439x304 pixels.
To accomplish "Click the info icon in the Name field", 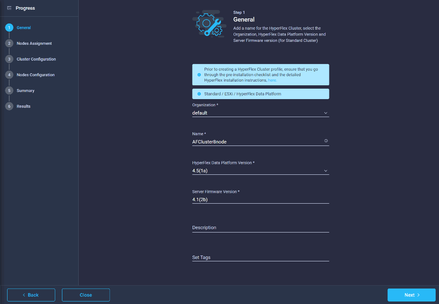I will [326, 141].
